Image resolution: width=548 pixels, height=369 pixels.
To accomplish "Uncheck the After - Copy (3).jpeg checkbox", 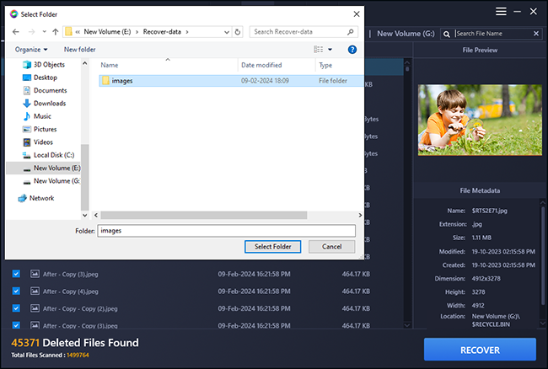I will pyautogui.click(x=16, y=274).
